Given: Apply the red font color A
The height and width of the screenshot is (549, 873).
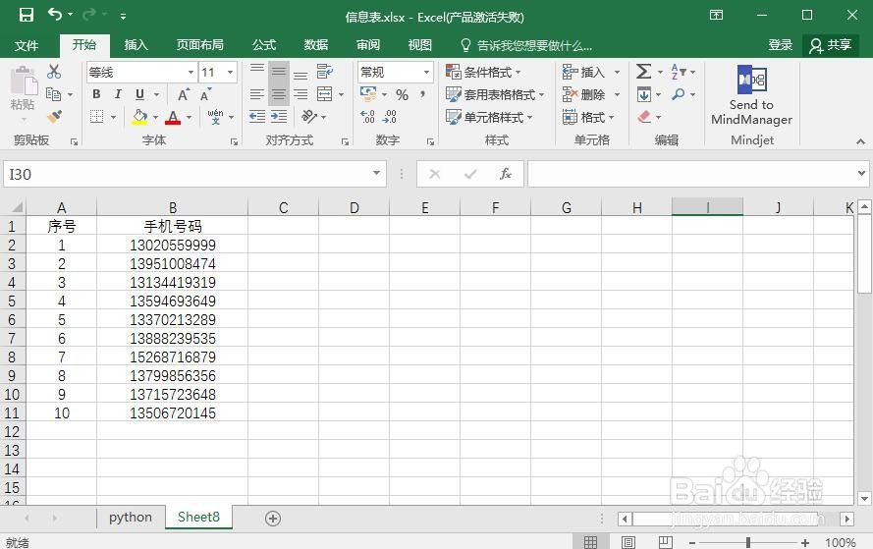Looking at the screenshot, I should tap(173, 117).
